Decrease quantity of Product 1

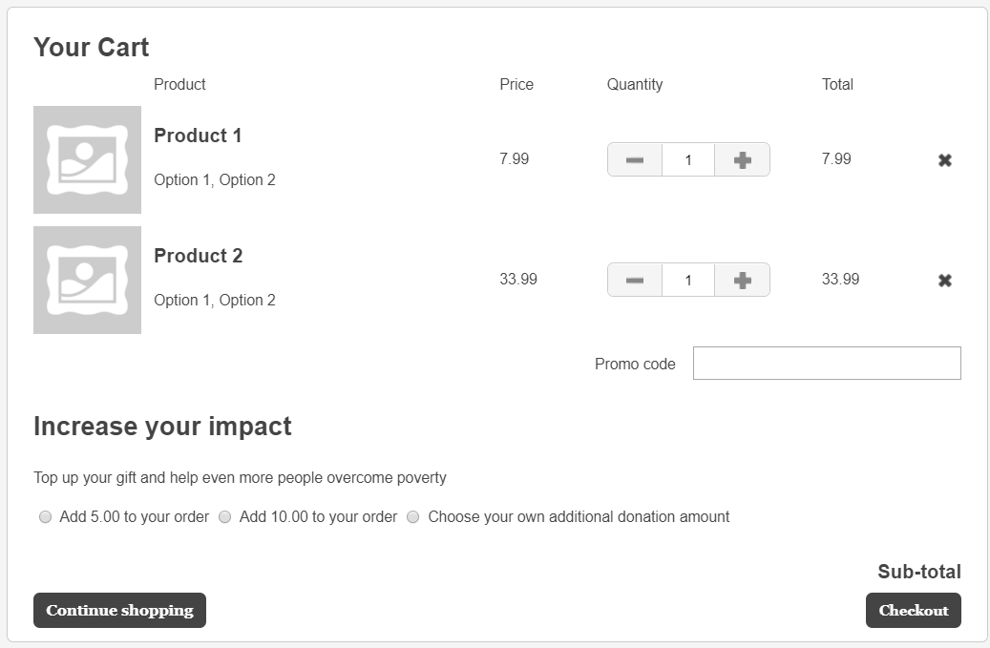[x=635, y=160]
